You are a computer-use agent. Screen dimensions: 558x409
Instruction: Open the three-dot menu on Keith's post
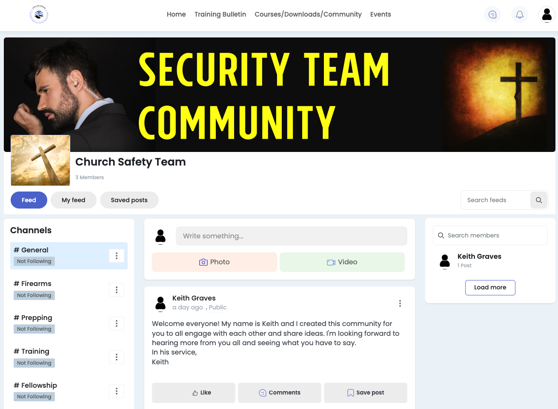click(400, 303)
